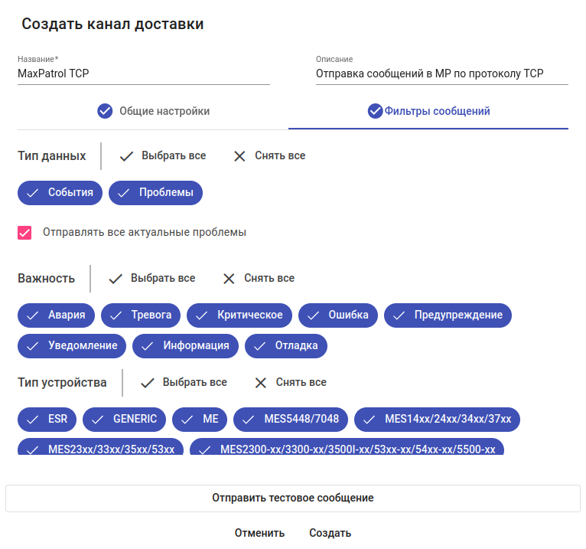This screenshot has width=586, height=549.
Task: Click the Название input field
Action: [x=144, y=74]
